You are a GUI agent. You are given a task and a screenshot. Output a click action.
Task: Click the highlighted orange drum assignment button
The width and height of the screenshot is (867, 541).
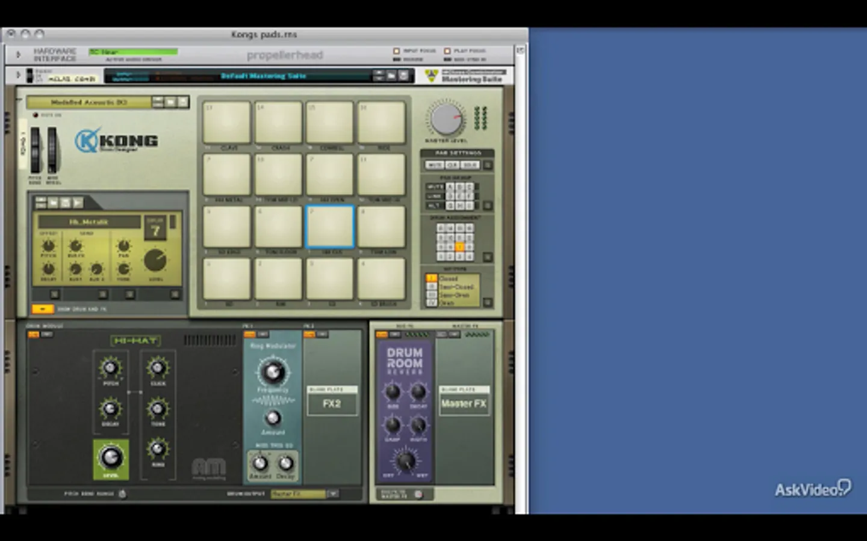point(459,247)
